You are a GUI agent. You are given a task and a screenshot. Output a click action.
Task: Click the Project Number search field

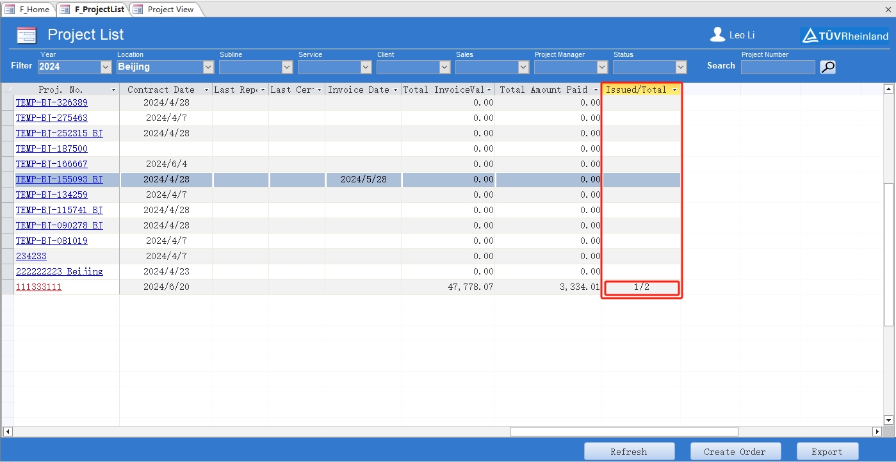click(x=778, y=67)
